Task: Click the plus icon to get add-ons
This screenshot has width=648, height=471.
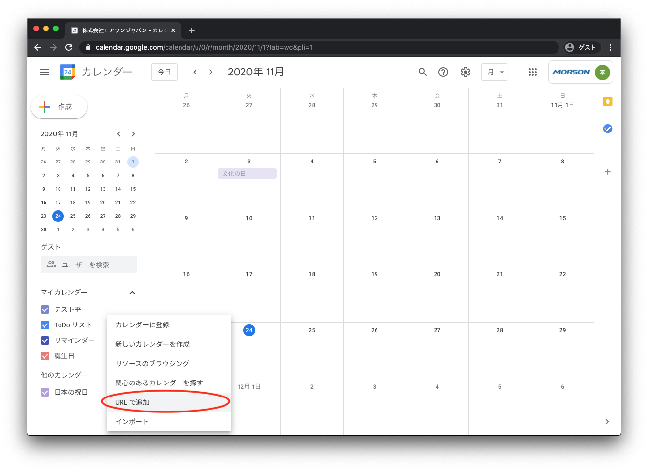Action: pos(607,171)
